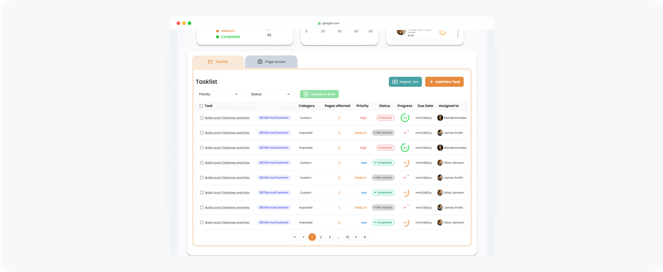This screenshot has width=663, height=272.
Task: Switch to the Tasklist tab
Action: click(x=218, y=62)
